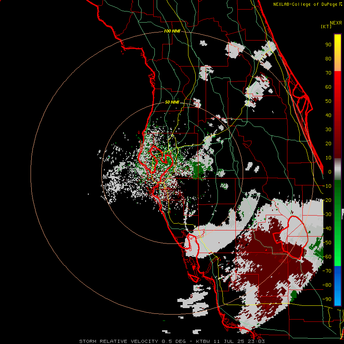
Task: Click the positive 40 value on the velocity scale
Action: [x=328, y=115]
